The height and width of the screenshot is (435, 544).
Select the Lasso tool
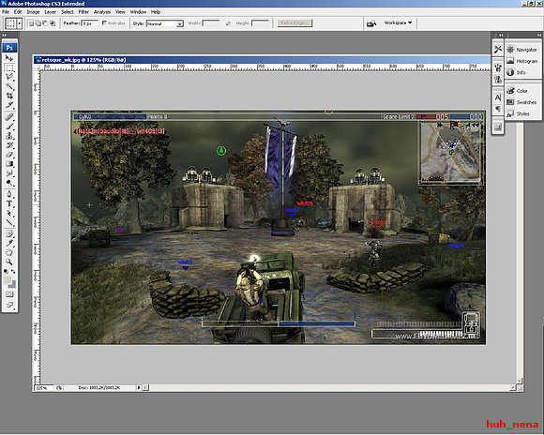[x=9, y=77]
